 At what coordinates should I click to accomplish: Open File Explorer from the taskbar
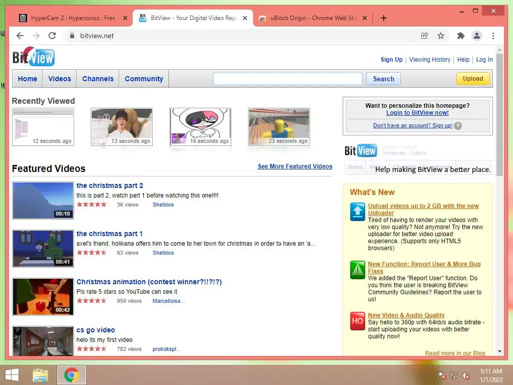click(x=41, y=375)
